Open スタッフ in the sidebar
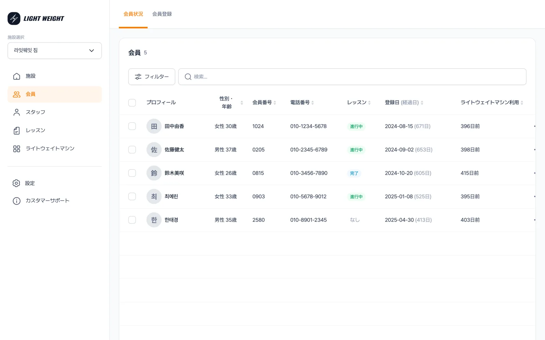Viewport: 545px width, 340px height. click(x=54, y=112)
